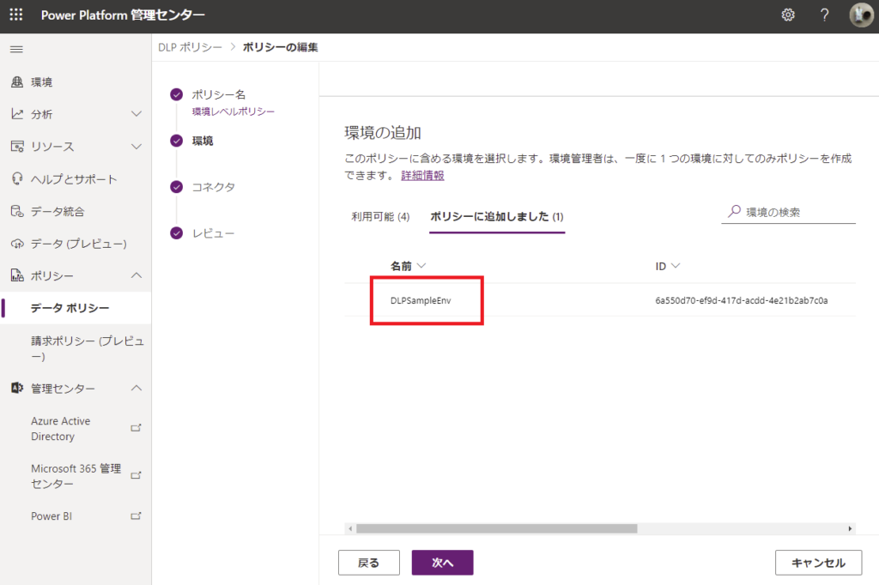Select the ポリシーに追加しました (1) tab

pos(497,217)
